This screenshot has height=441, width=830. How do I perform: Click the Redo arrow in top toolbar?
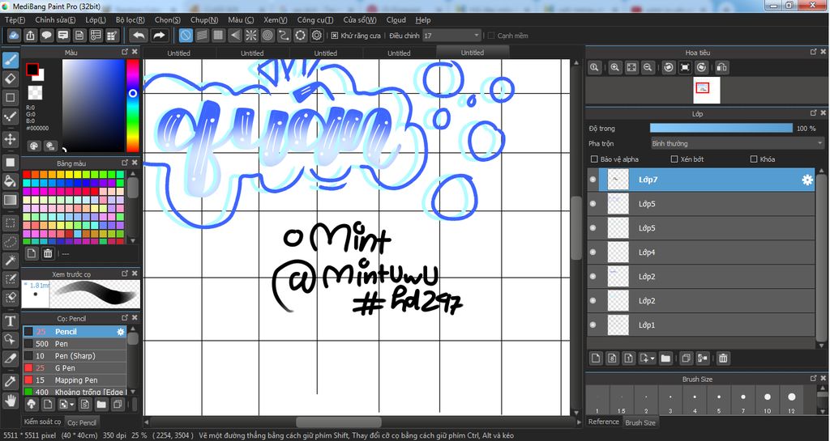point(160,36)
